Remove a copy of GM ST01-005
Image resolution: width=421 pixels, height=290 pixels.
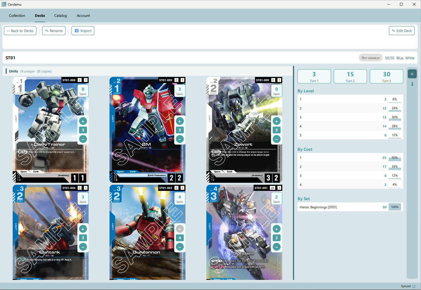[180, 139]
